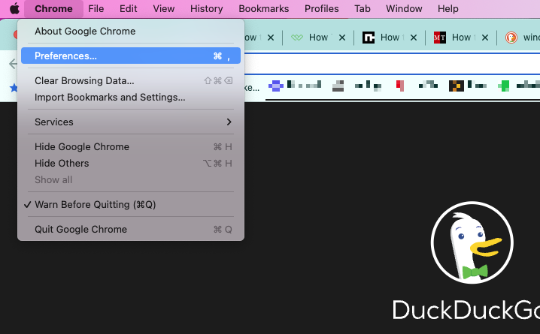Open the green bookmark in bookmarks bar
The image size is (540, 334).
(503, 86)
